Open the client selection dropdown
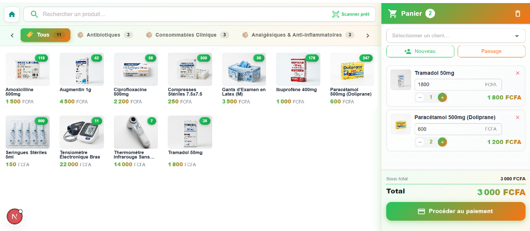Viewport: 530px width, 231px height. point(455,36)
